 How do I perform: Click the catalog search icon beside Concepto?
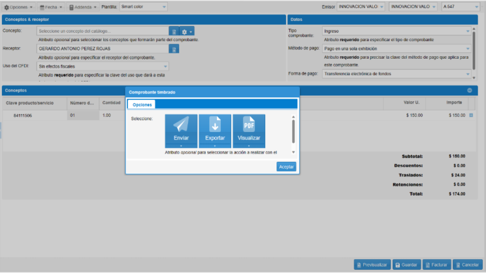[173, 31]
